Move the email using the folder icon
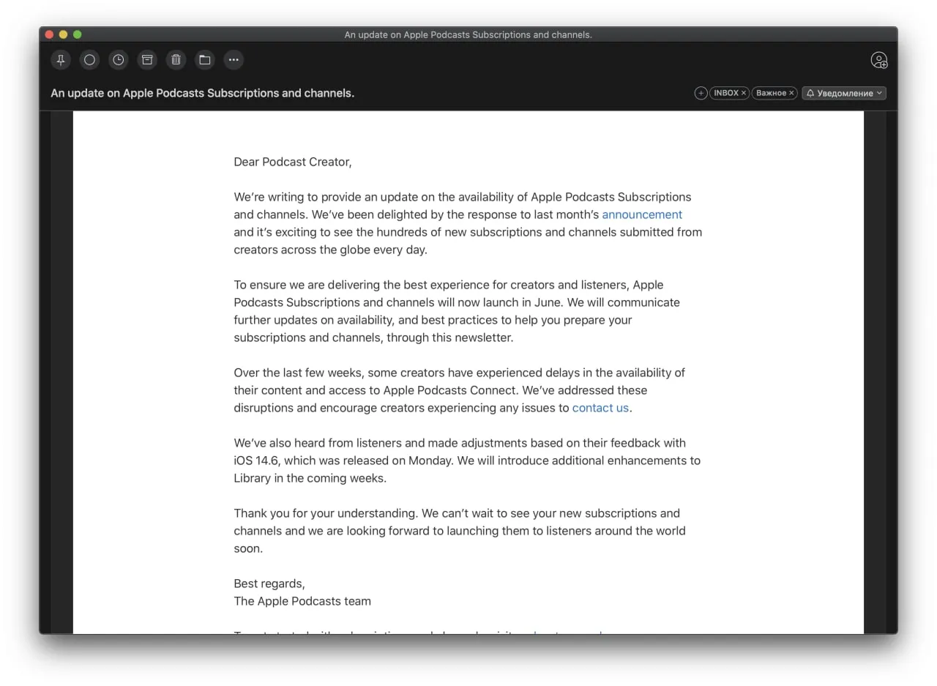Image resolution: width=937 pixels, height=686 pixels. tap(205, 60)
